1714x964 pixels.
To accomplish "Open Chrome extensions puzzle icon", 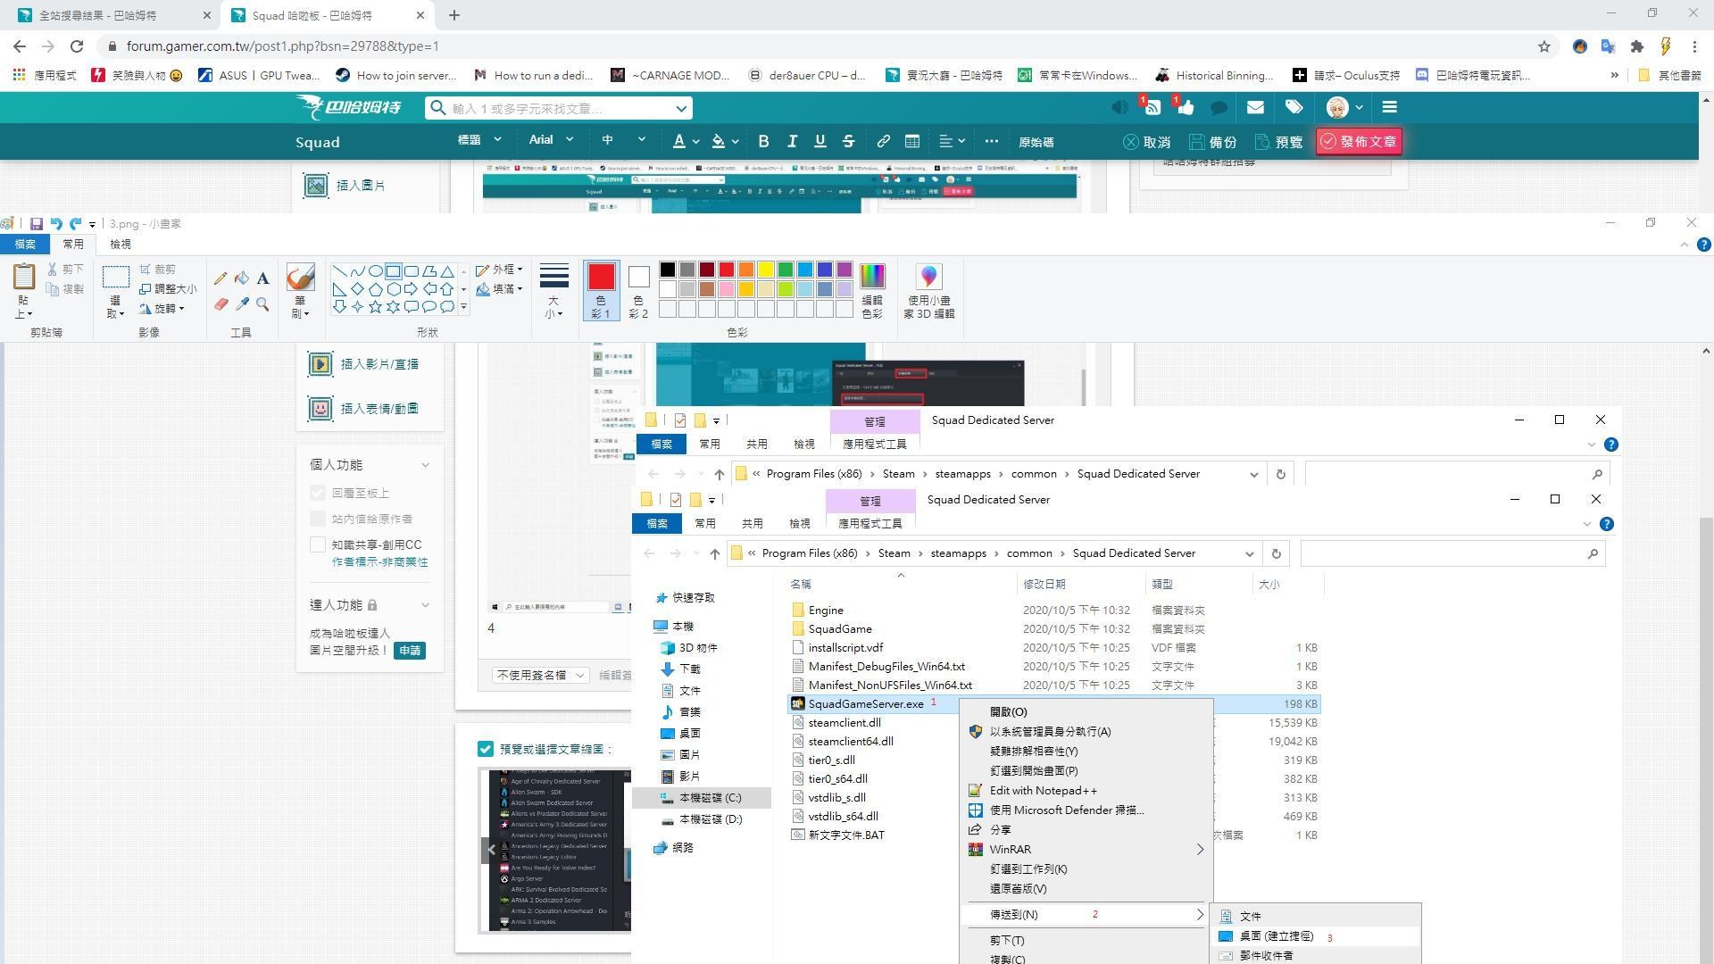I will pyautogui.click(x=1636, y=46).
